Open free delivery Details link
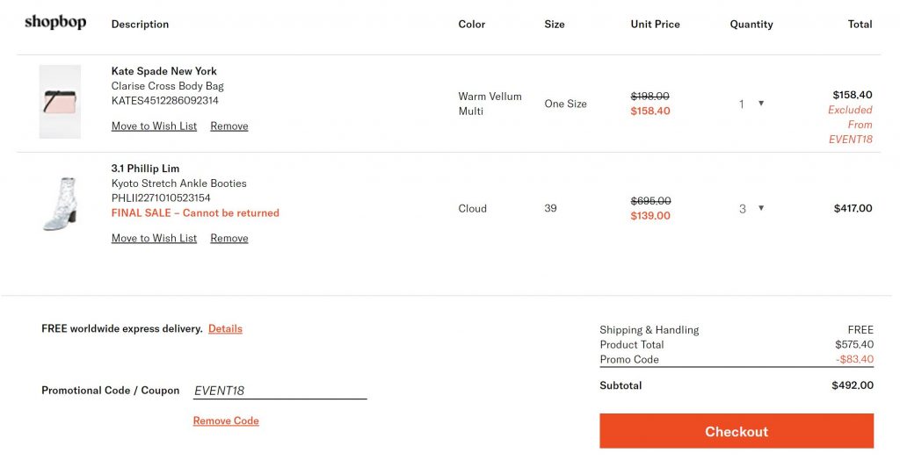The image size is (900, 460). 225,329
